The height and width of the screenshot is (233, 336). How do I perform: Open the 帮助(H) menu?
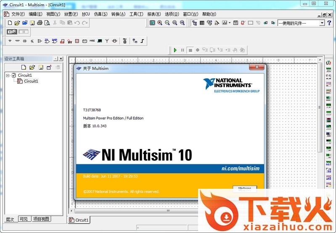pyautogui.click(x=209, y=14)
